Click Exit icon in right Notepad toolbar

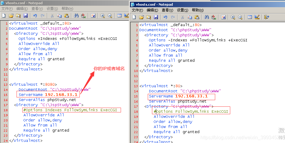pyautogui.click(x=267, y=17)
